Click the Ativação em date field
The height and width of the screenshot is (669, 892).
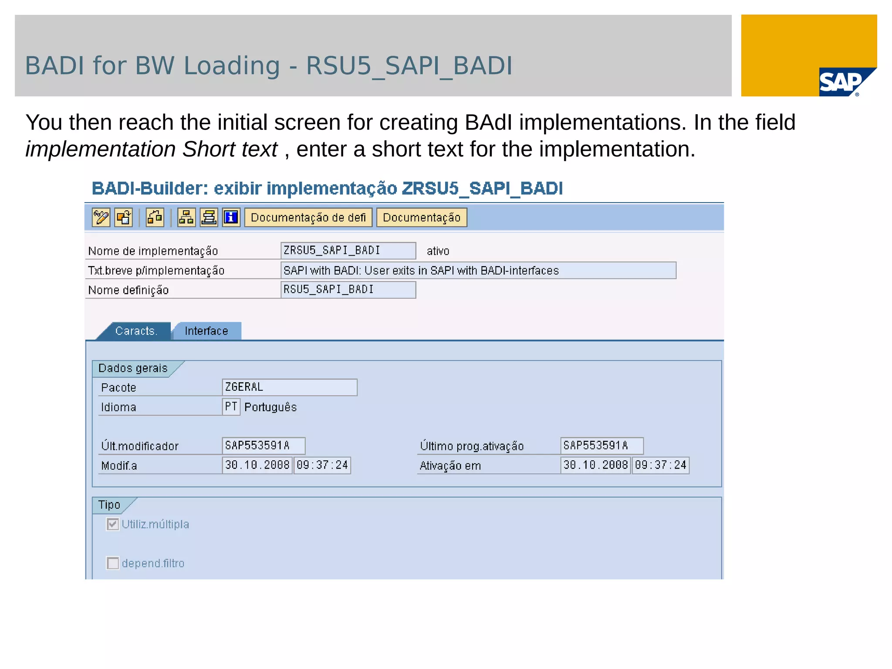pos(595,465)
